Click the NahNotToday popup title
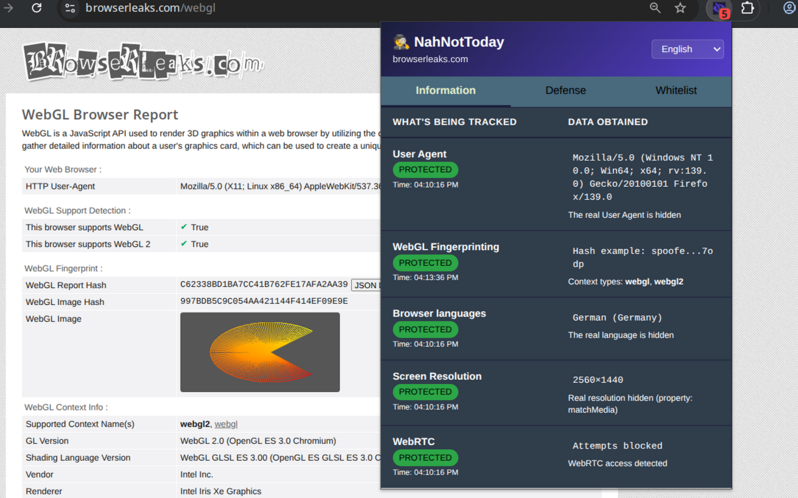The image size is (798, 498). [448, 42]
